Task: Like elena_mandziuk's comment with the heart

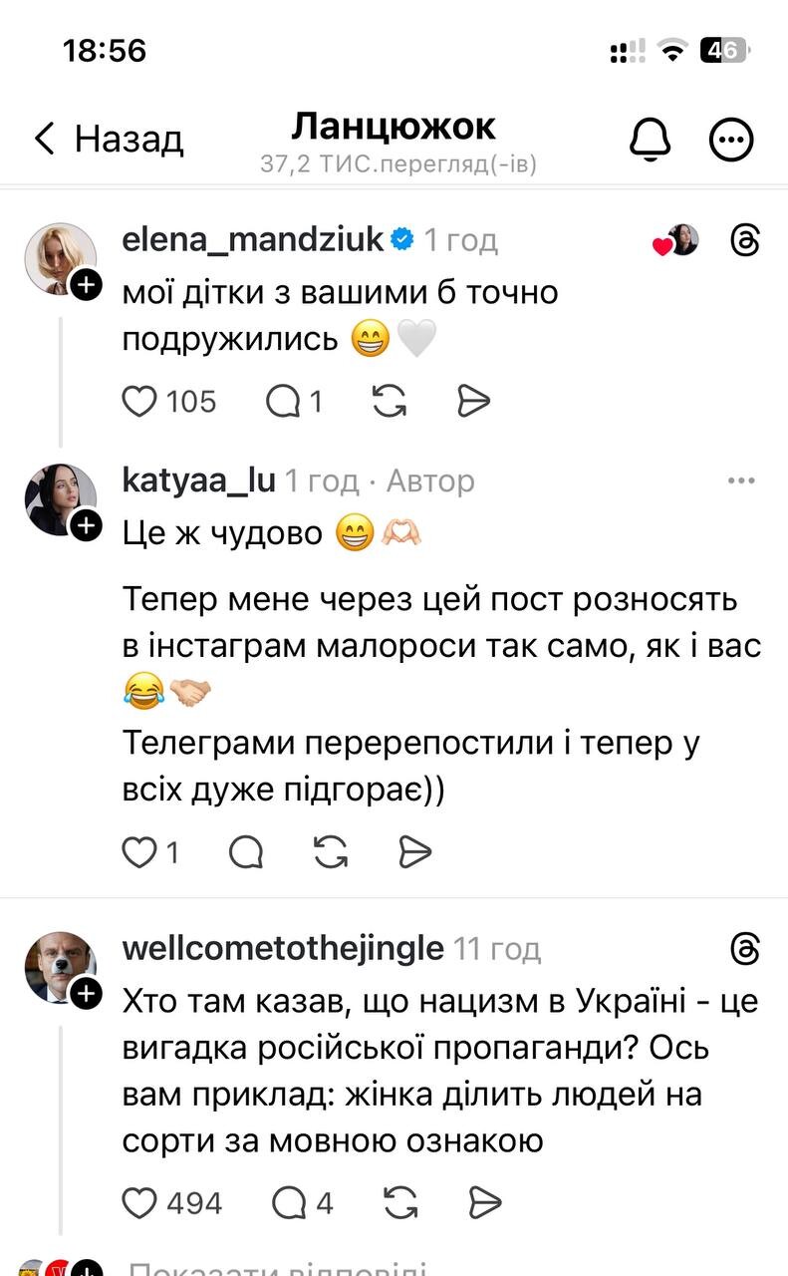Action: pos(139,401)
